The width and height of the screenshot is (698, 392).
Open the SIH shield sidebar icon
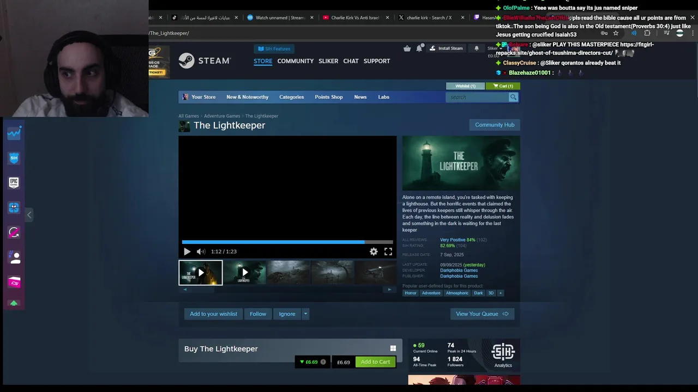tap(14, 158)
